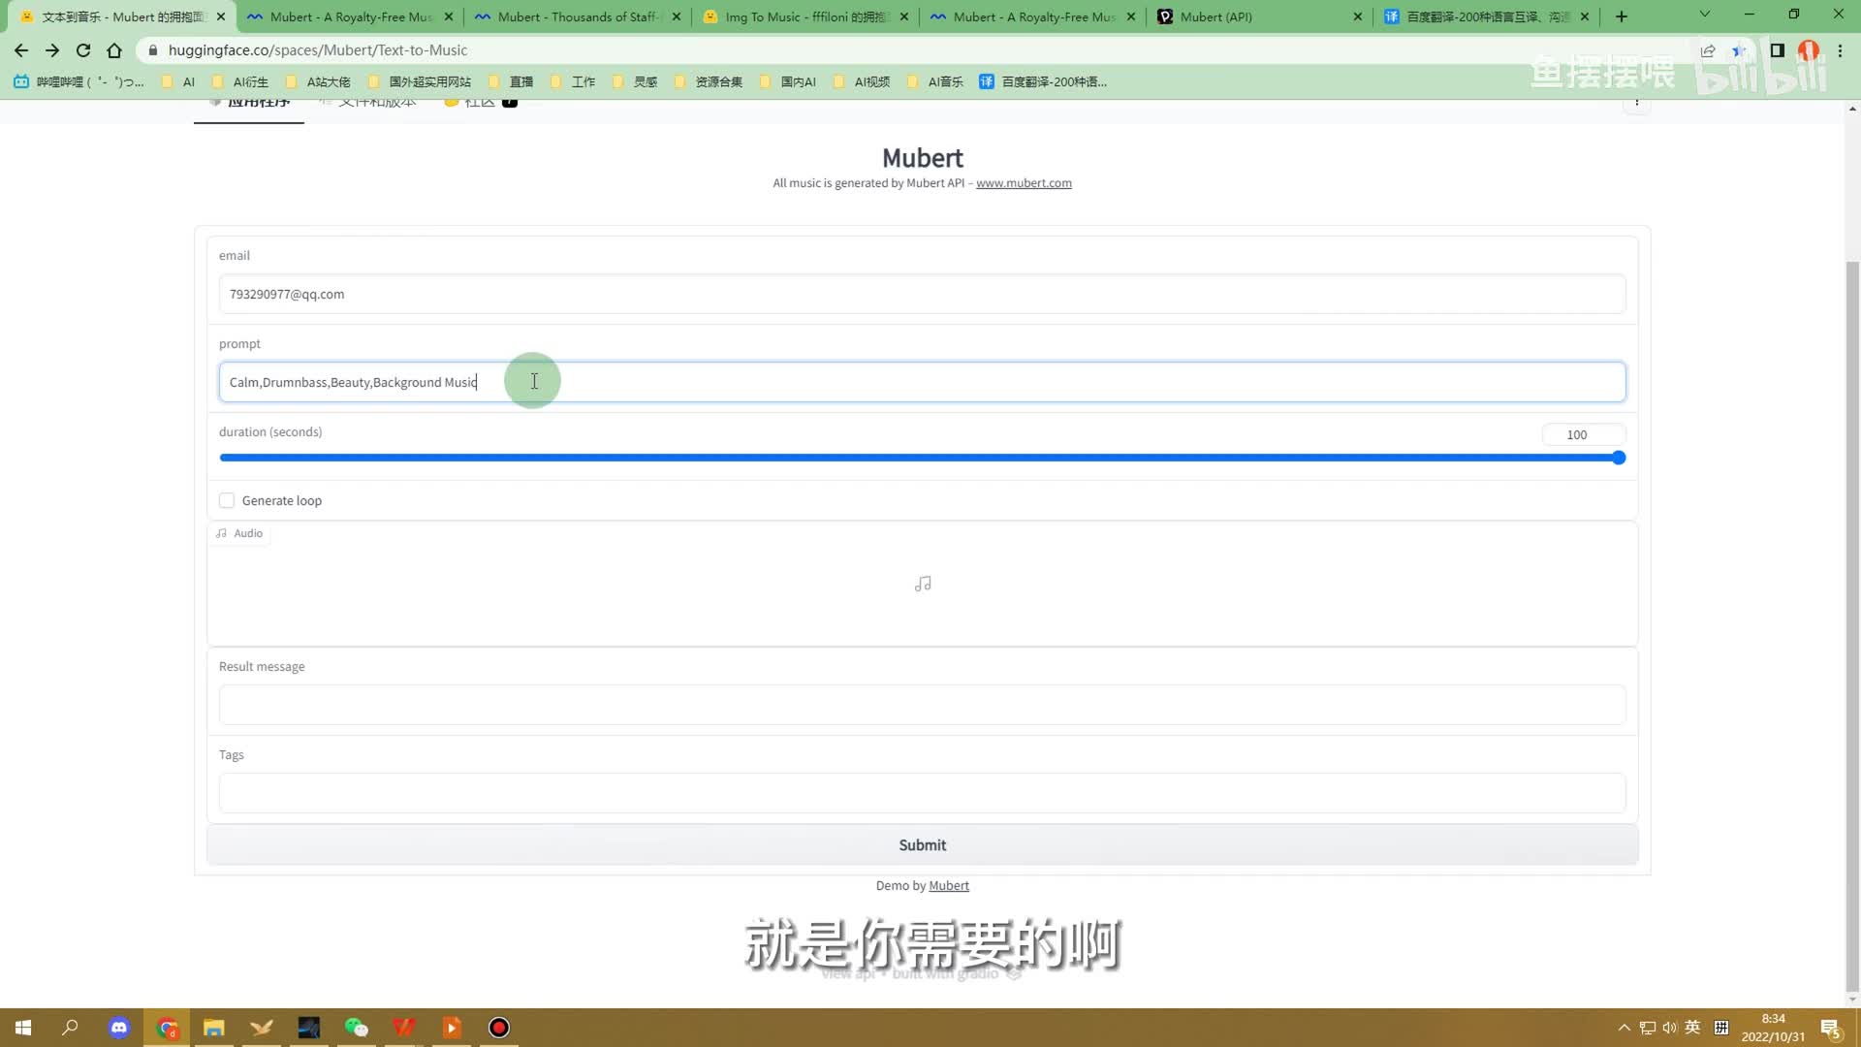Open Windows search magnifier icon
The width and height of the screenshot is (1861, 1047).
(x=70, y=1028)
